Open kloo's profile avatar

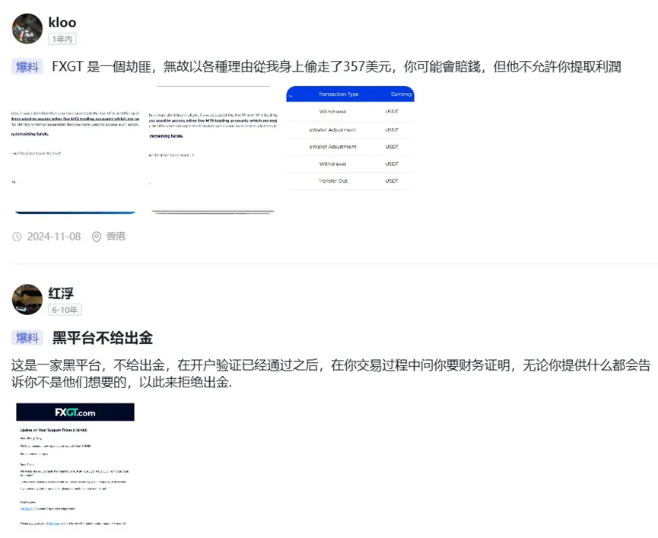(27, 29)
